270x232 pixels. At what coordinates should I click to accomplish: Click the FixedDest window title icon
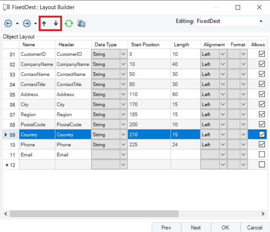[6, 7]
